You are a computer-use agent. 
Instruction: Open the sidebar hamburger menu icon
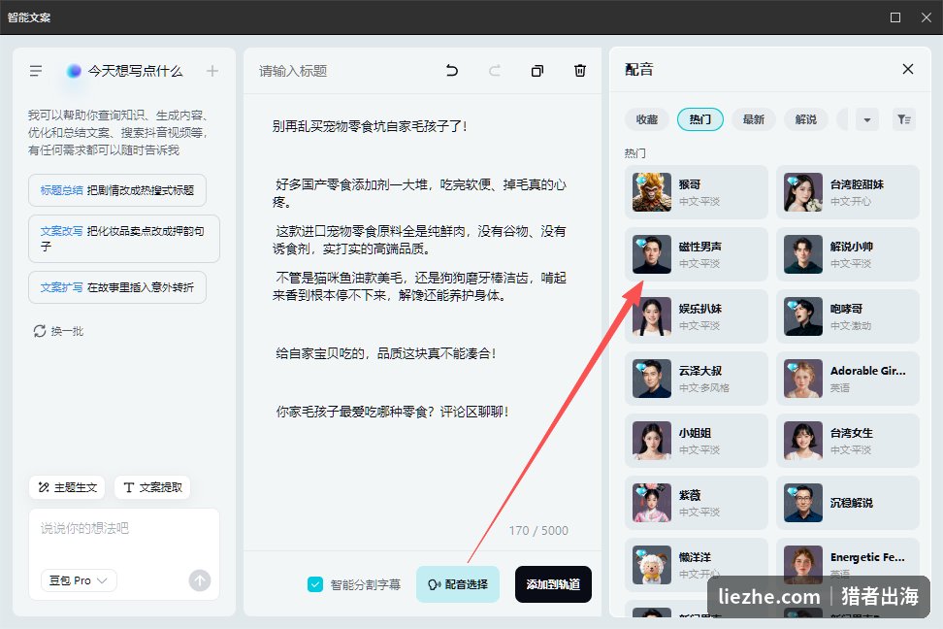(x=36, y=71)
